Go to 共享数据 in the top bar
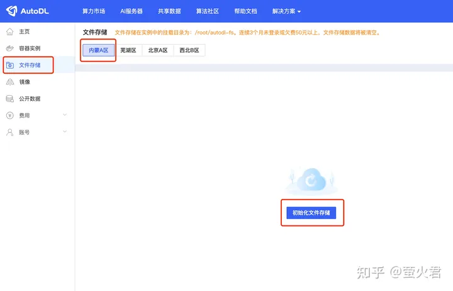The image size is (453, 291). pyautogui.click(x=169, y=11)
